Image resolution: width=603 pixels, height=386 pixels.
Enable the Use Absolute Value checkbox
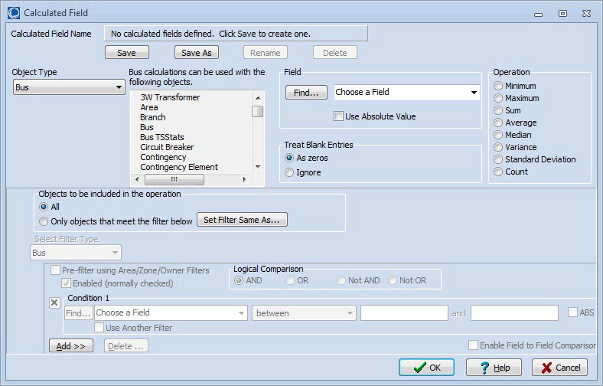[x=339, y=116]
